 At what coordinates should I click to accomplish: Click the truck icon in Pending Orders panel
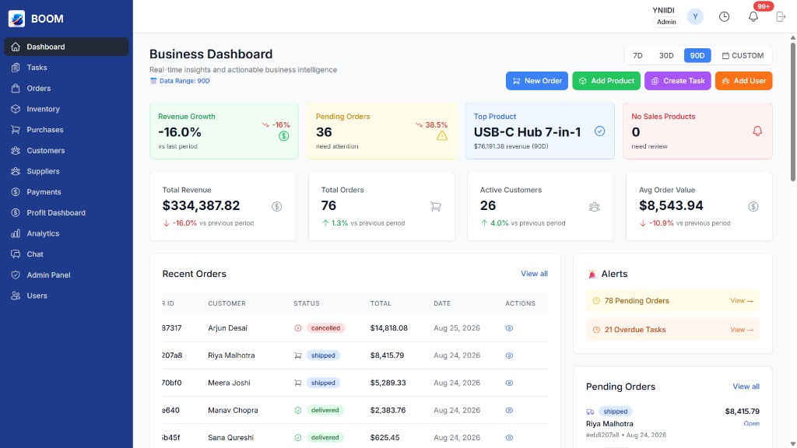point(590,411)
